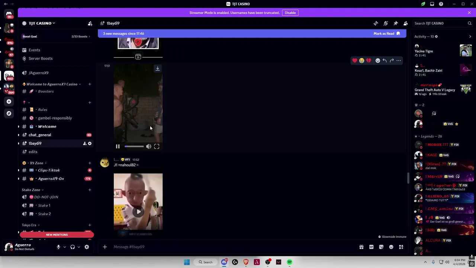Viewport: 476px width, 268px height.
Task: Open the emoji picker in message bar
Action: 391,247
